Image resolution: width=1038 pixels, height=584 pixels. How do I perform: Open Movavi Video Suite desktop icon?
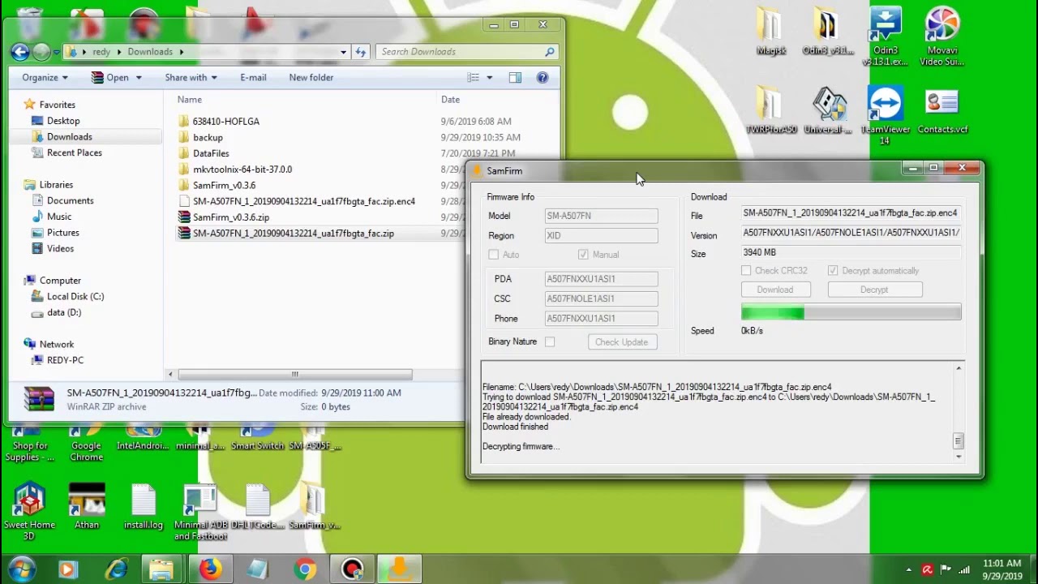941,37
